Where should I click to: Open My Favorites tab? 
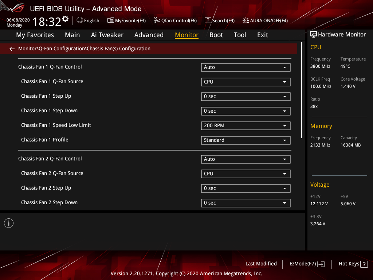tap(35, 35)
